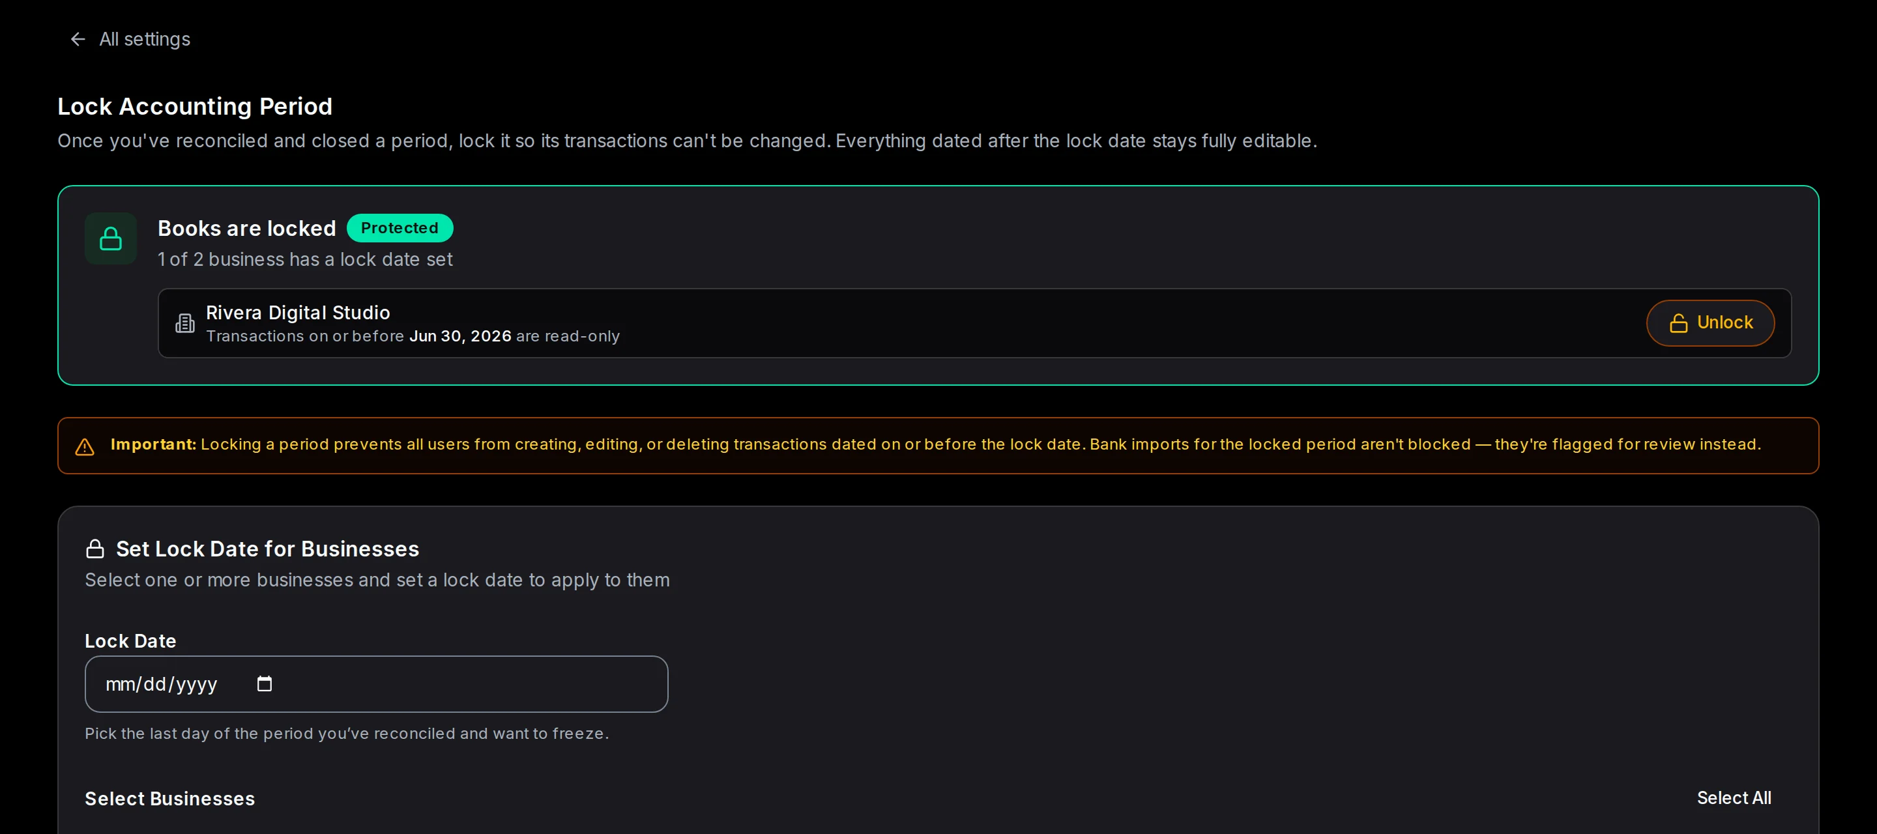Click the 'Important:' bold label in the warning banner
Viewport: 1877px width, 834px height.
coord(153,444)
